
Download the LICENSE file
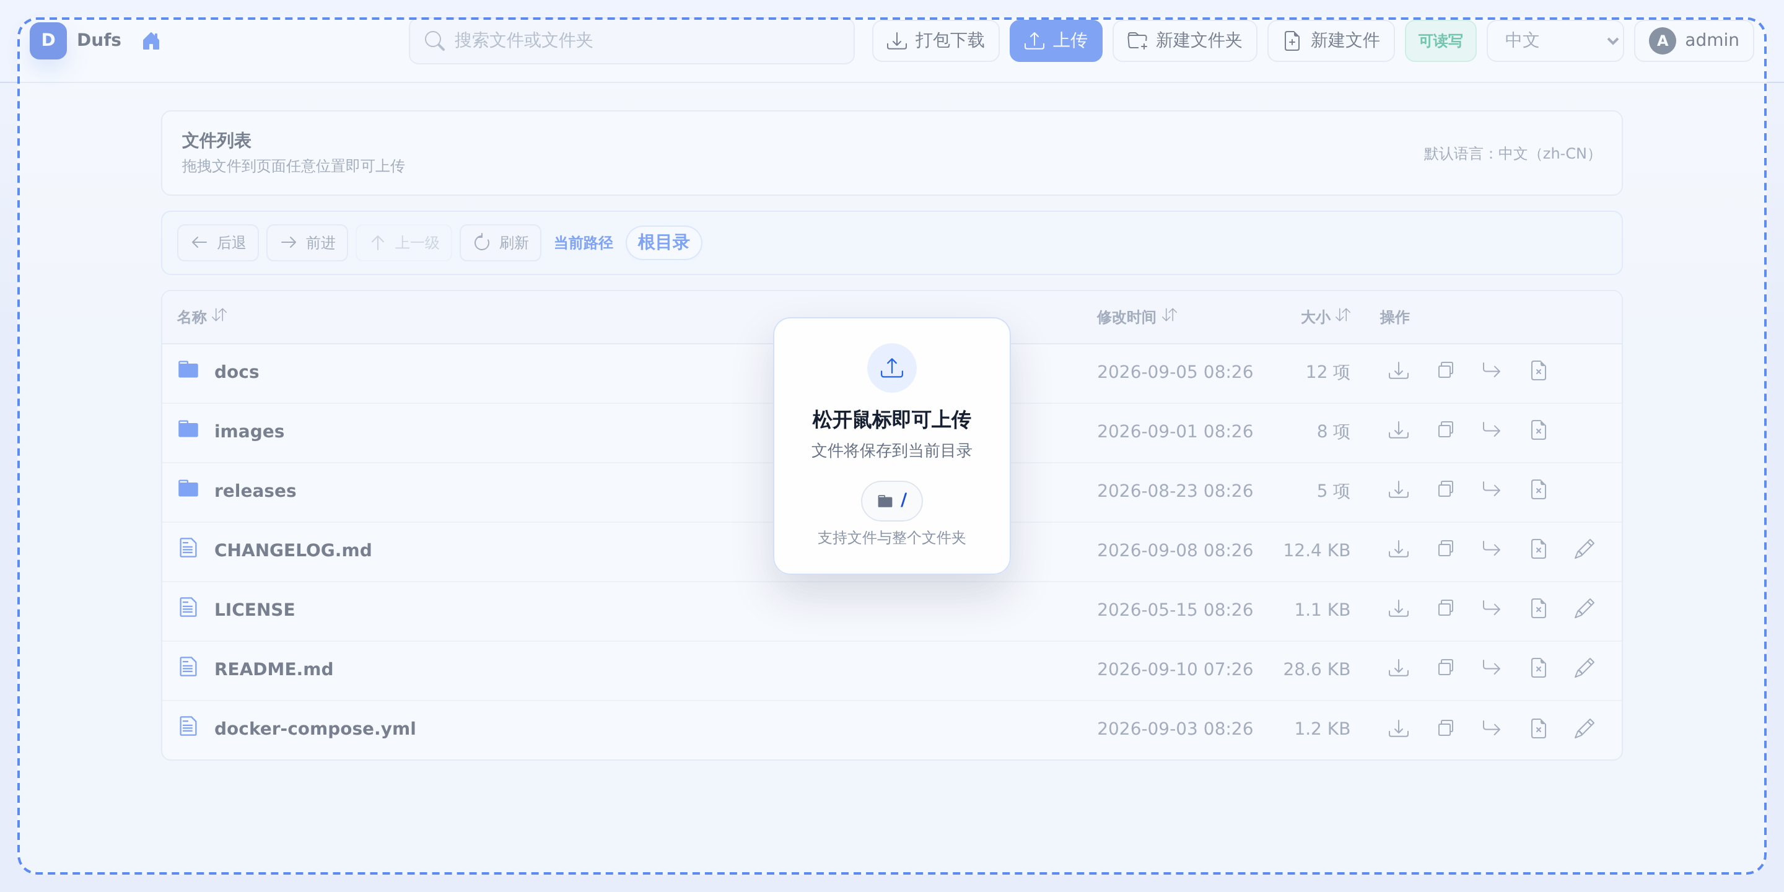1398,610
